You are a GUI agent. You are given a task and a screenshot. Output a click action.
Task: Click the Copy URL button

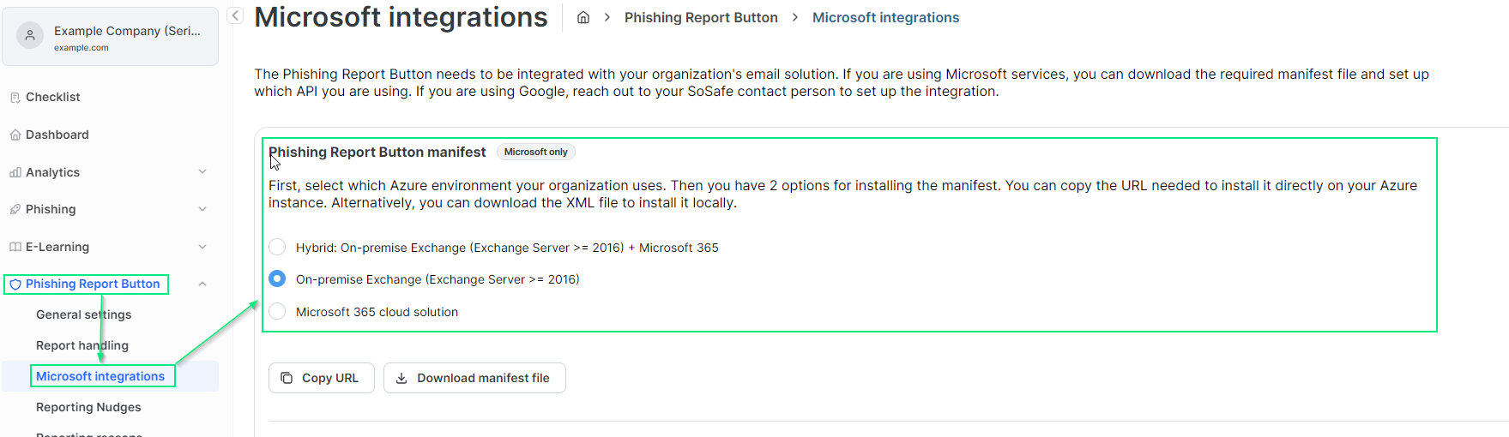point(321,378)
